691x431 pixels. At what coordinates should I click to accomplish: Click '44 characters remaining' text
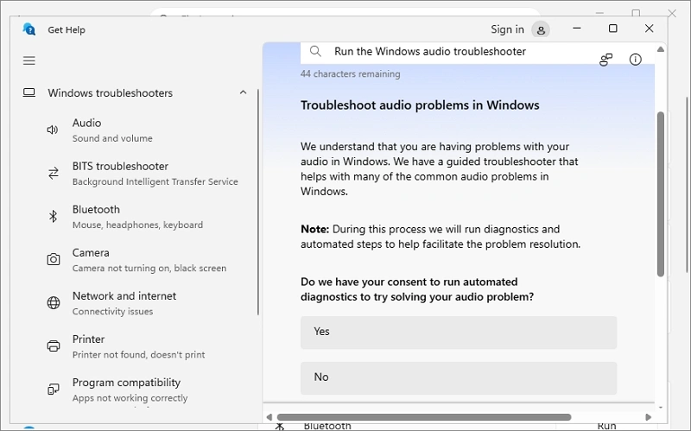point(351,74)
